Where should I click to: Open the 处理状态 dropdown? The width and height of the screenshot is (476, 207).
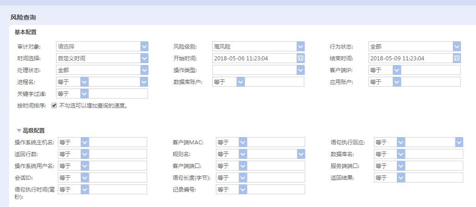(x=144, y=70)
